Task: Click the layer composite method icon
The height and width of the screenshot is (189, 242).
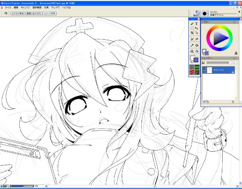Action: pyautogui.click(x=203, y=63)
